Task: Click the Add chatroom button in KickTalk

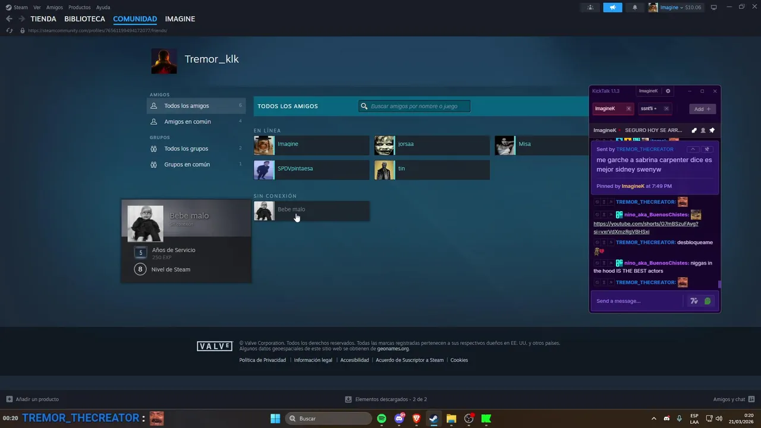Action: [x=702, y=109]
